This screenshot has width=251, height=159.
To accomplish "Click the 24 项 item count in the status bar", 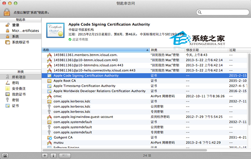I will pyautogui.click(x=147, y=156).
